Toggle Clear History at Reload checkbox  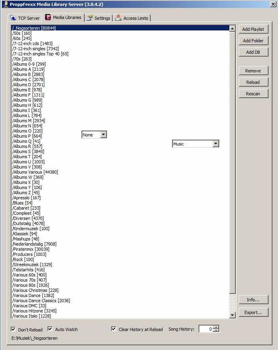[x=113, y=329]
